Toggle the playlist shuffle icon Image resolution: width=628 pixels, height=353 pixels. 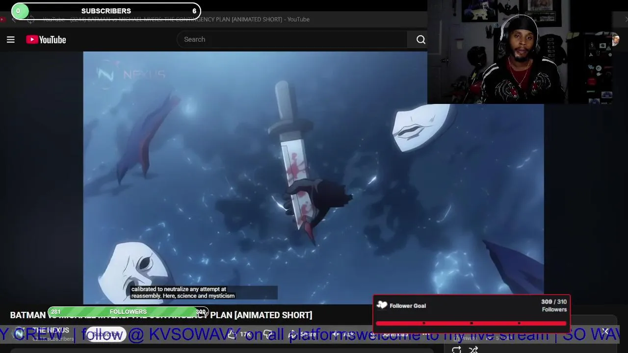click(x=473, y=350)
